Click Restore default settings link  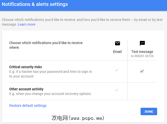(x=28, y=106)
